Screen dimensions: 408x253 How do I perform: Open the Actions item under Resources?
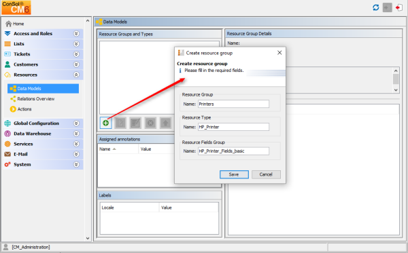click(24, 109)
